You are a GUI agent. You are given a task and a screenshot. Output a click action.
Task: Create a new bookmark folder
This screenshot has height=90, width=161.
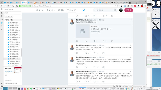[x=9, y=16]
